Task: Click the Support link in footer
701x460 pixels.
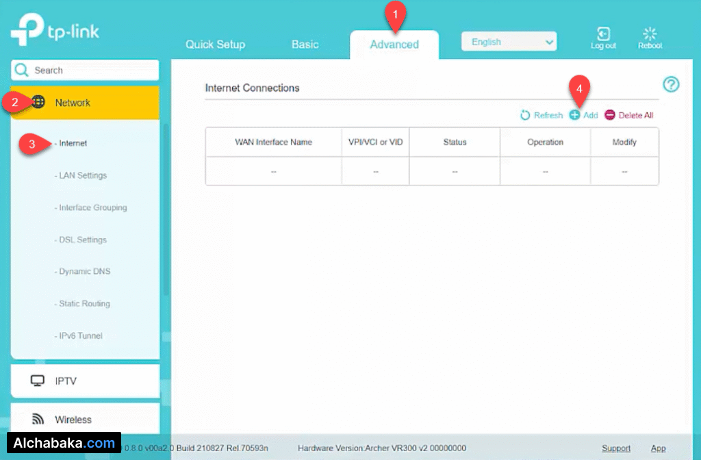Action: click(x=616, y=448)
